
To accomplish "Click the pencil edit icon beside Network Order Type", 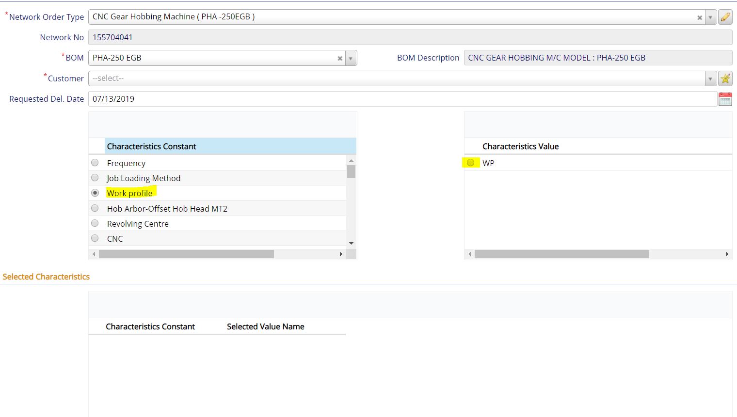I will click(725, 17).
